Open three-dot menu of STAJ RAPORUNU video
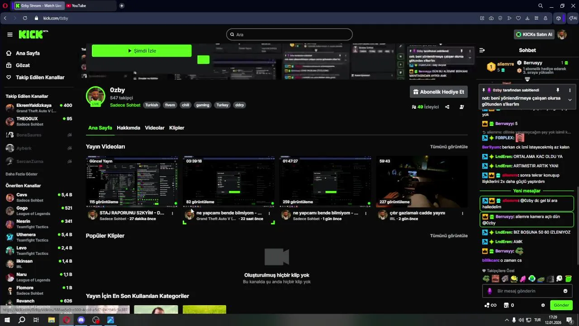The image size is (579, 326). 172,213
